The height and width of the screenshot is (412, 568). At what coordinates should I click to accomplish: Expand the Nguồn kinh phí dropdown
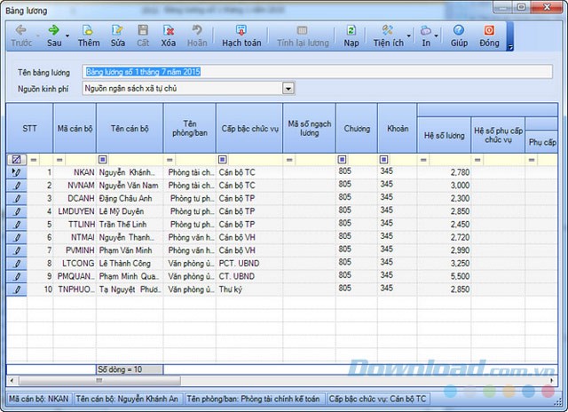click(x=288, y=89)
